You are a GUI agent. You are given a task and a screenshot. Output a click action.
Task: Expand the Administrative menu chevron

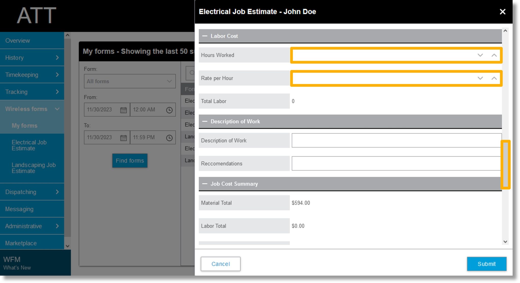pos(57,226)
